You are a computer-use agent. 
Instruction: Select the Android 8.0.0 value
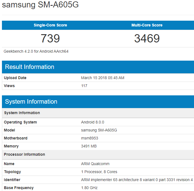click(92, 122)
